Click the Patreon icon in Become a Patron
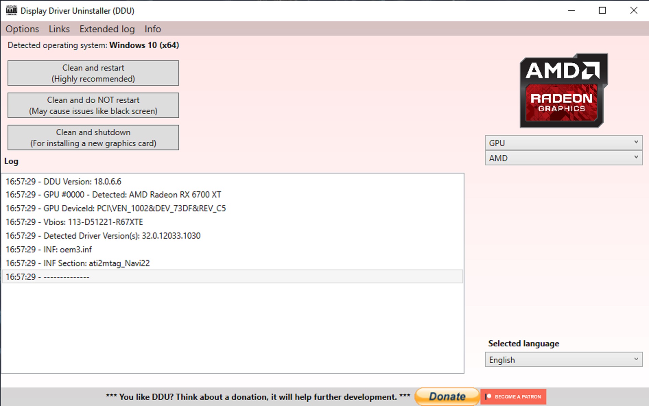The height and width of the screenshot is (406, 649). pos(488,397)
